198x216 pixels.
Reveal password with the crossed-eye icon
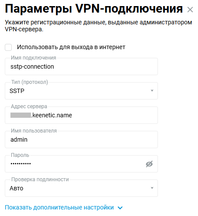[x=149, y=164]
